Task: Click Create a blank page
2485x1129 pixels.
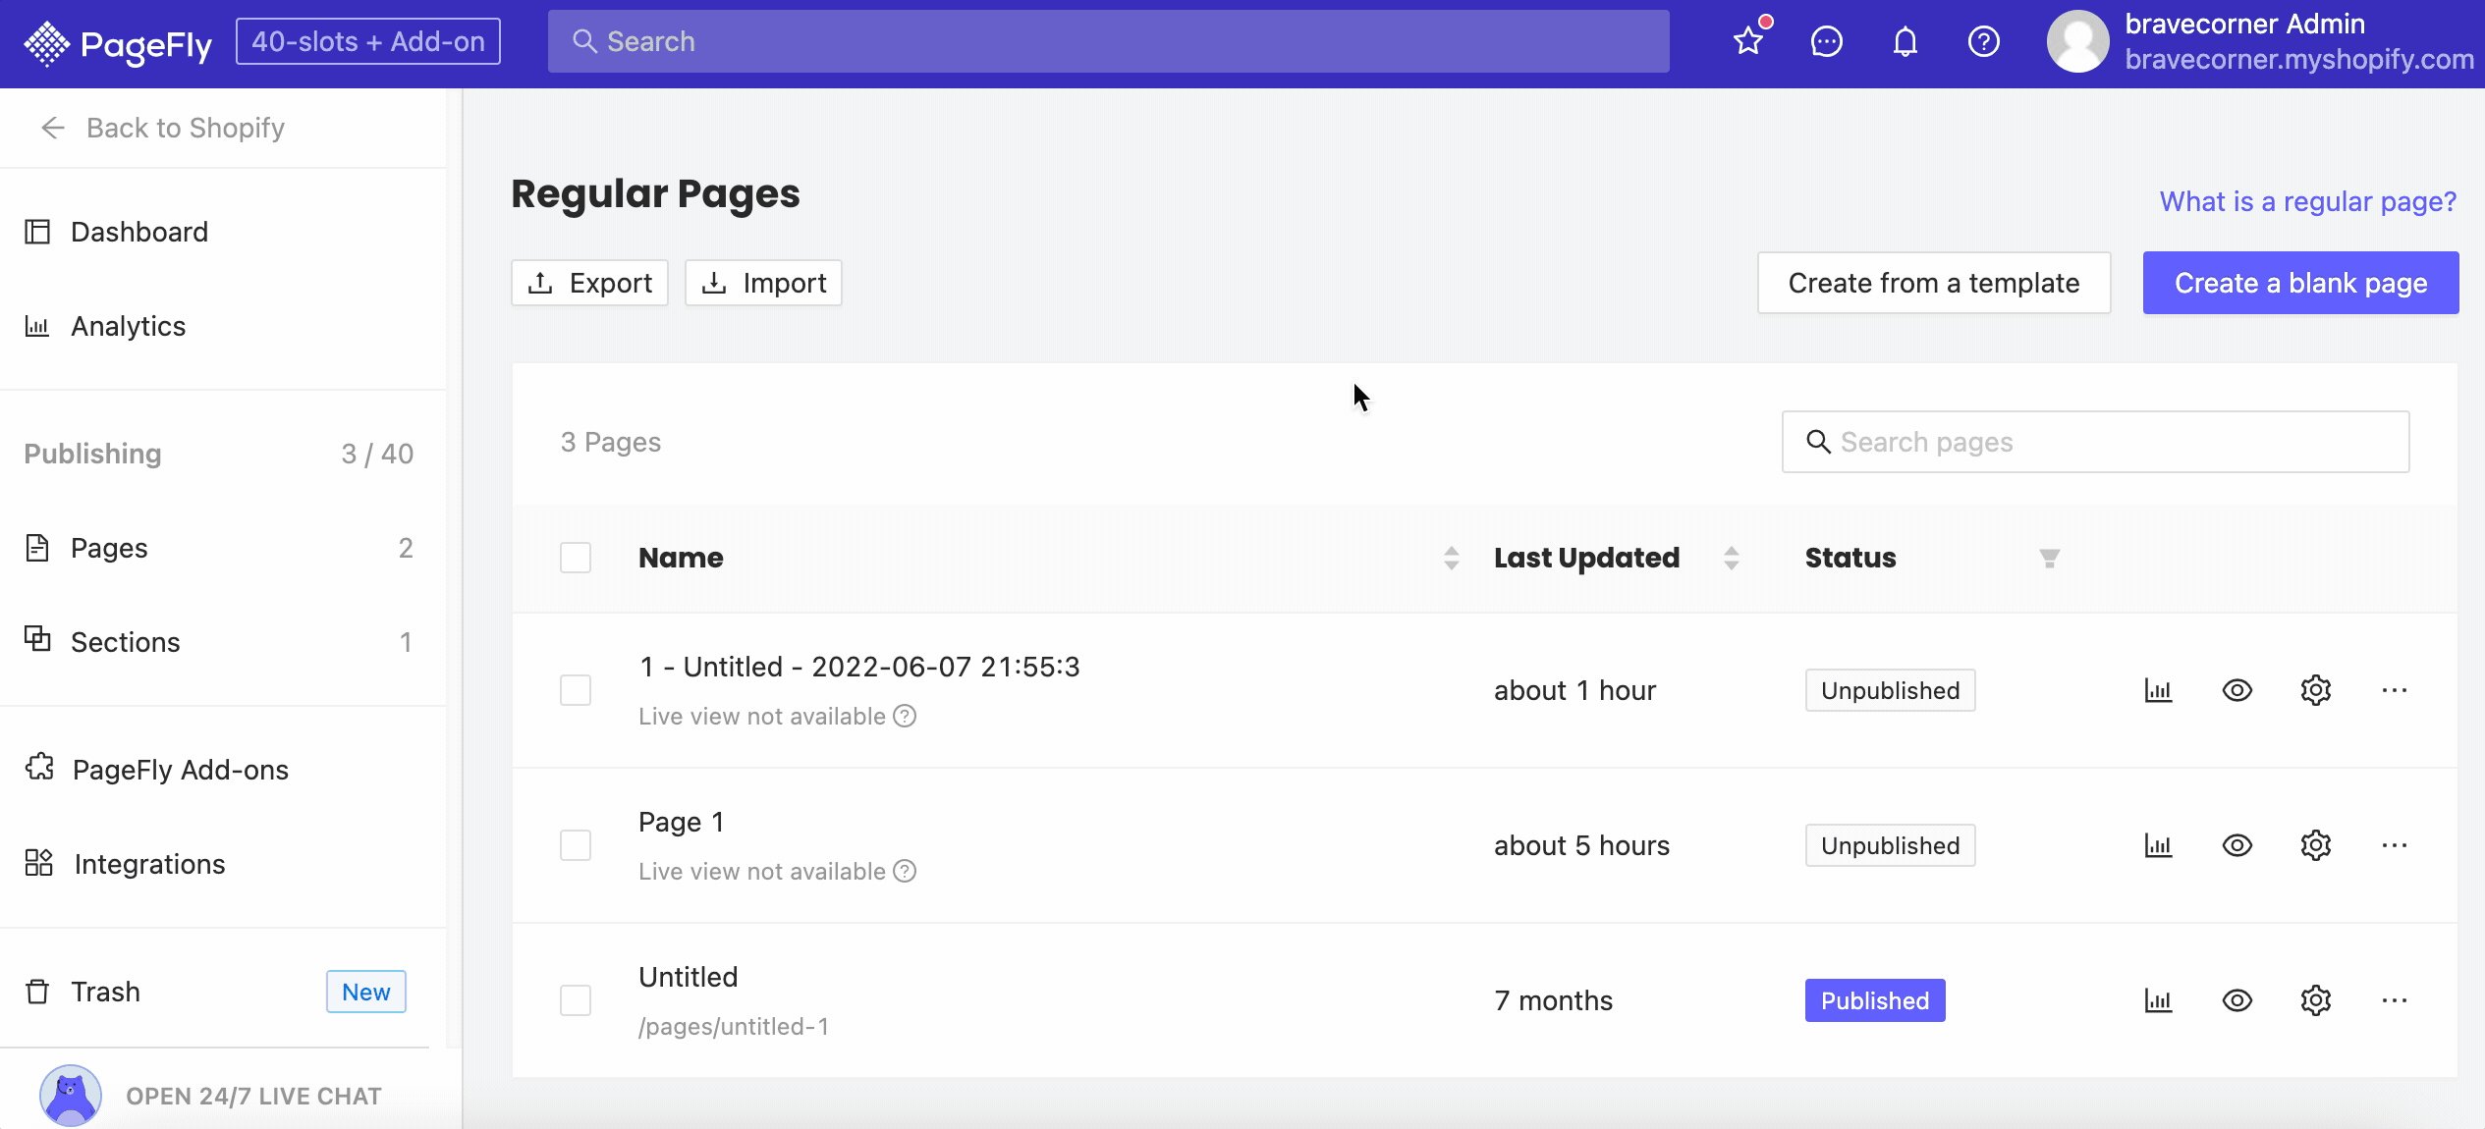Action: (2301, 283)
